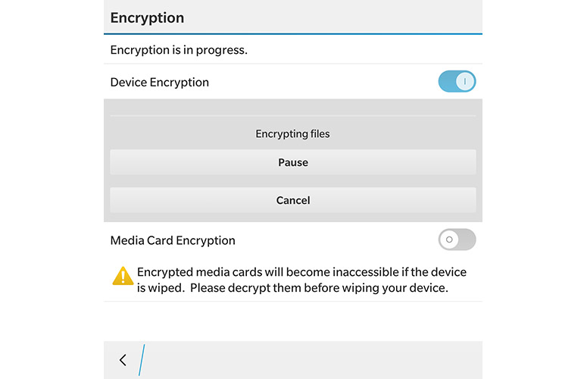Cancel the encryption process
The height and width of the screenshot is (379, 587).
292,200
